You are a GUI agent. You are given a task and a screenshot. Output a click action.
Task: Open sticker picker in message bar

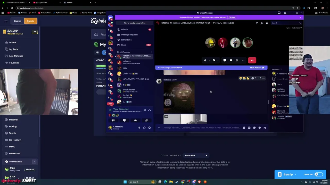coord(254,128)
